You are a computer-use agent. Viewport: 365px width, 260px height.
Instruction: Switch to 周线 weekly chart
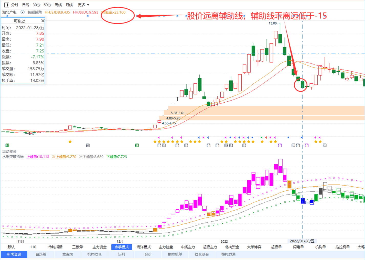click(x=58, y=5)
